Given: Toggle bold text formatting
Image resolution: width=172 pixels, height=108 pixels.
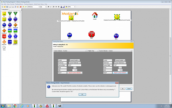Looking at the screenshot, I should [48, 7].
